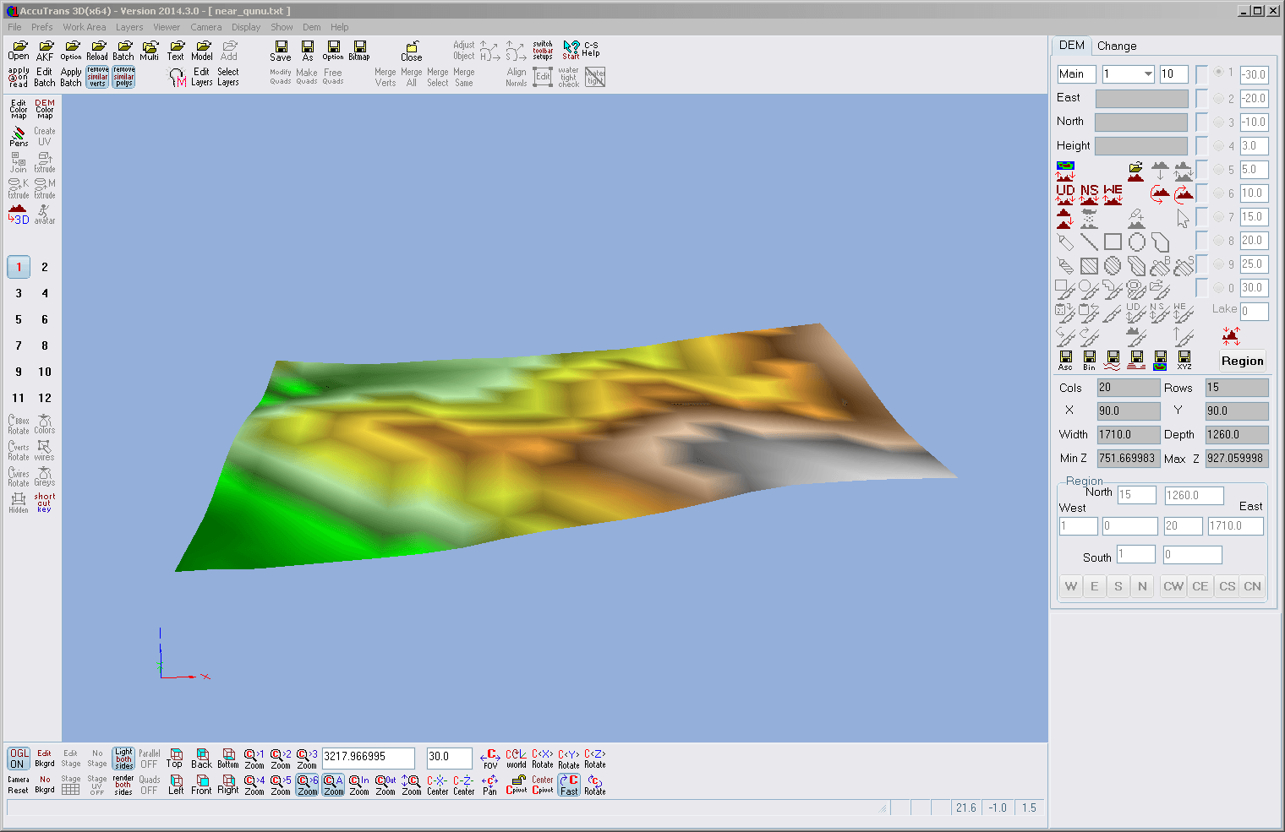Click the CW button in the Region section
The width and height of the screenshot is (1285, 832).
pos(1173,585)
